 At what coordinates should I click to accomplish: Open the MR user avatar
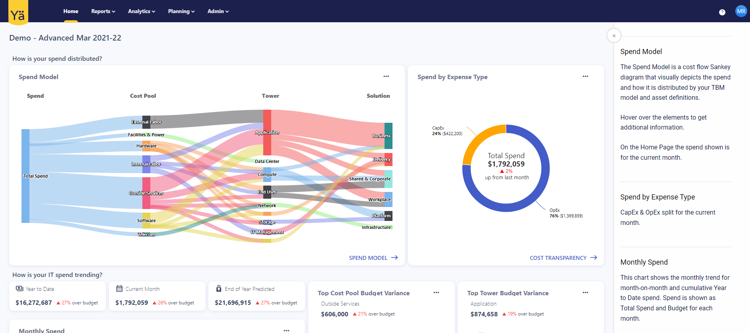pos(741,11)
